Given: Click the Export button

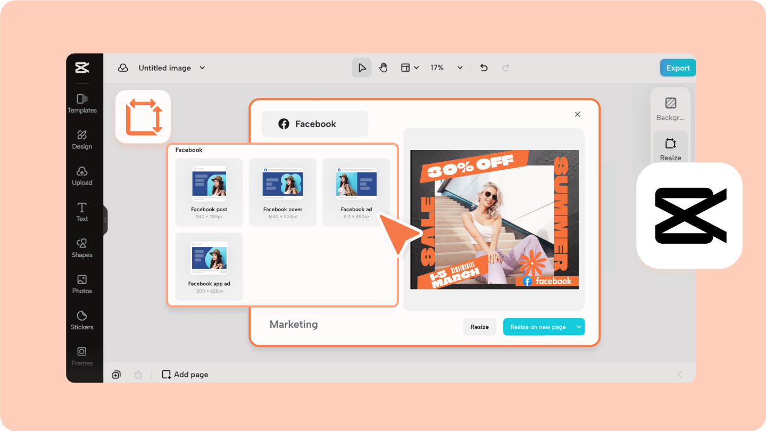Looking at the screenshot, I should [678, 68].
